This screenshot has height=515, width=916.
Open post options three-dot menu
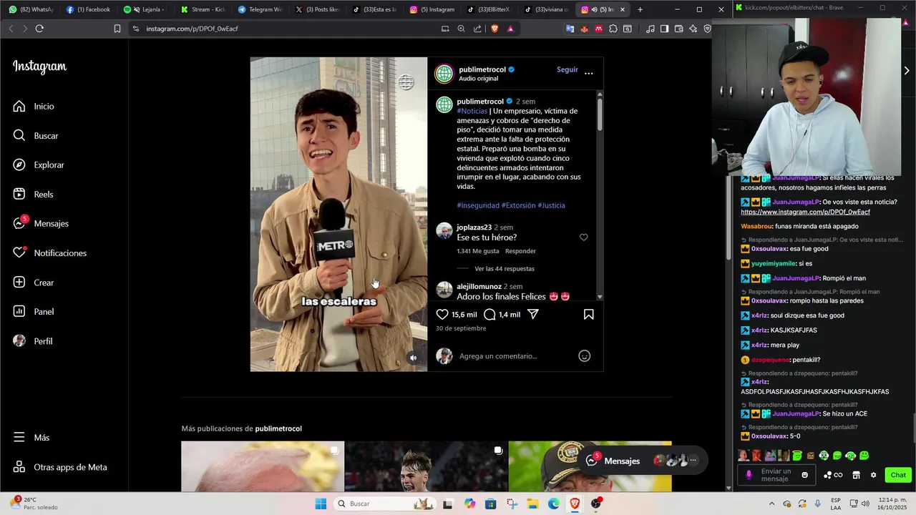(x=589, y=73)
